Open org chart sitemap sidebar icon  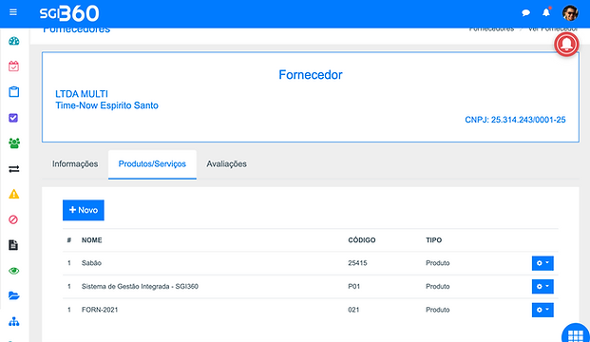point(14,322)
